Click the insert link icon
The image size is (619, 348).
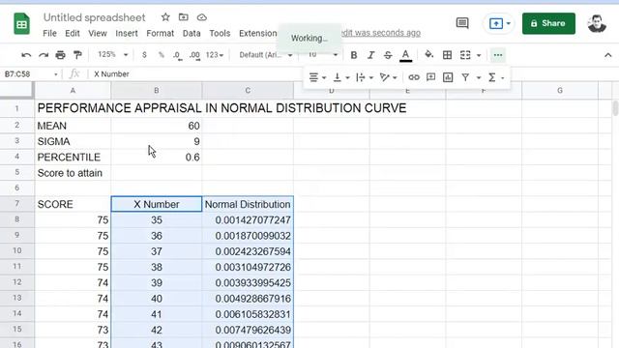pyautogui.click(x=414, y=77)
